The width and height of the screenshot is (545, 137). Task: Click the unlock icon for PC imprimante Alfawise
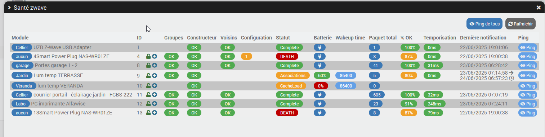[148, 104]
